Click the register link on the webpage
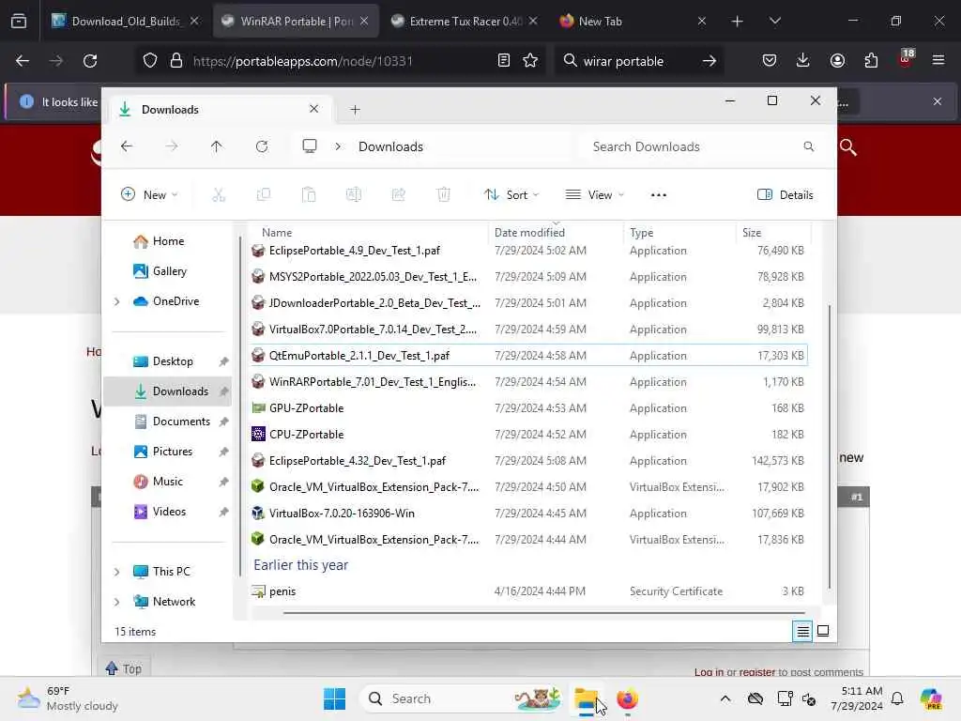 757,672
